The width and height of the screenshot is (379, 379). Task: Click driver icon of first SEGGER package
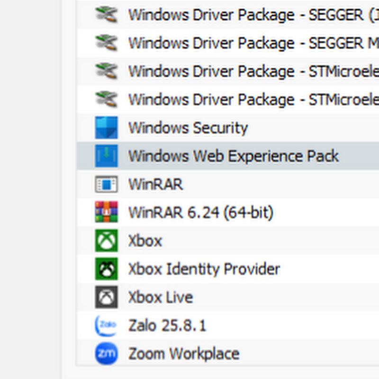coord(107,15)
